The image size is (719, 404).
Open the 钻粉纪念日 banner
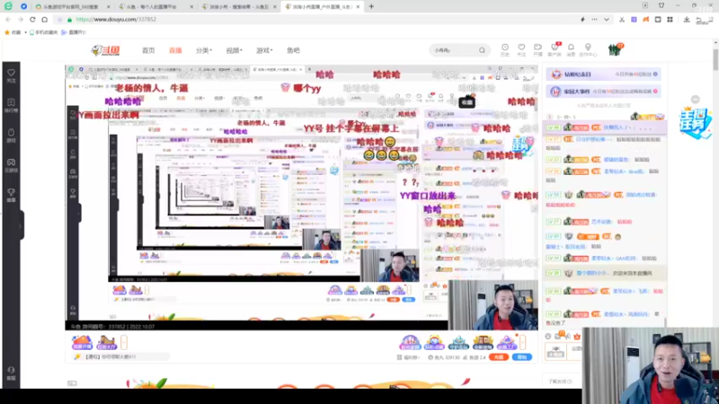(603, 75)
